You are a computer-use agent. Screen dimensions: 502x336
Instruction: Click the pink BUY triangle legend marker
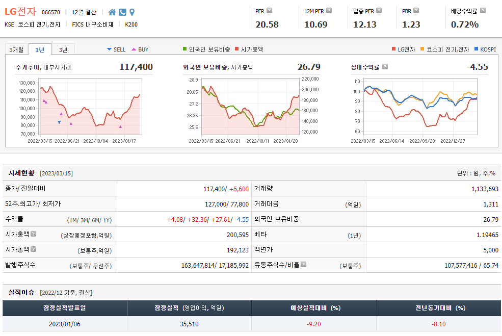coord(134,49)
